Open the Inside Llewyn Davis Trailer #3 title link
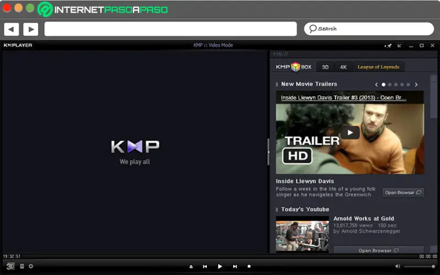Viewport: 440px width, 275px height. [x=343, y=98]
